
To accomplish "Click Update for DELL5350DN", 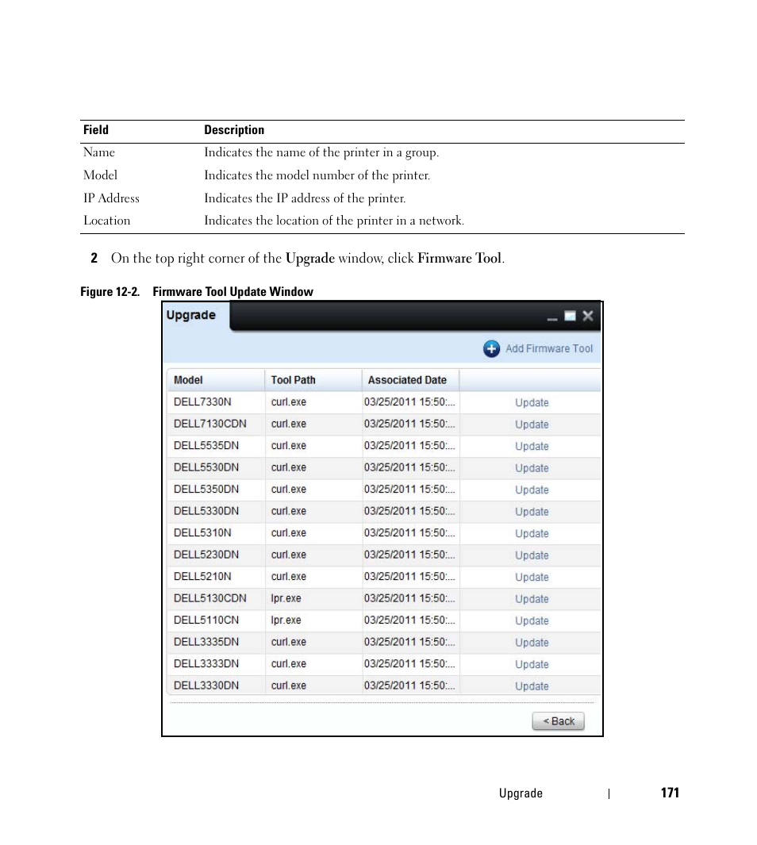I will click(x=531, y=490).
